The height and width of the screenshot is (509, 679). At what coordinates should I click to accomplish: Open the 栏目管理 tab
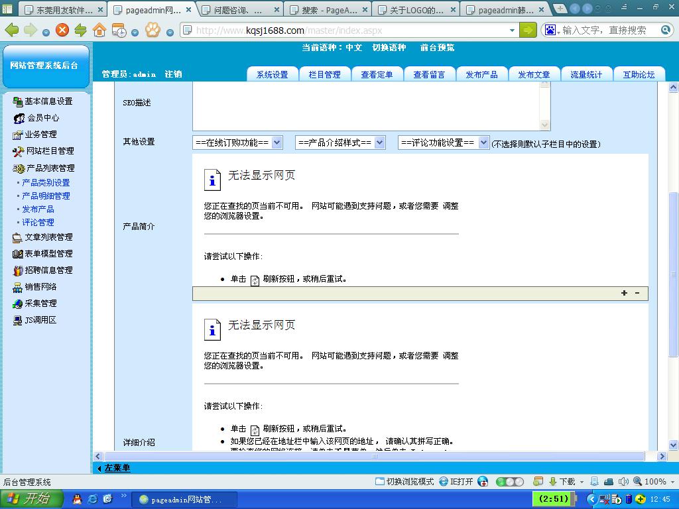[x=324, y=74]
